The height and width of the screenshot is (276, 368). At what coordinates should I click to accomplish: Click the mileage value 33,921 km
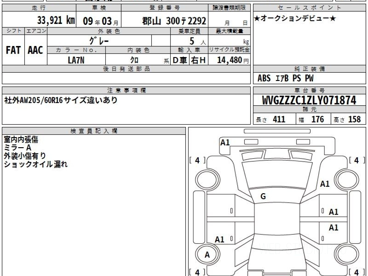click(56, 21)
